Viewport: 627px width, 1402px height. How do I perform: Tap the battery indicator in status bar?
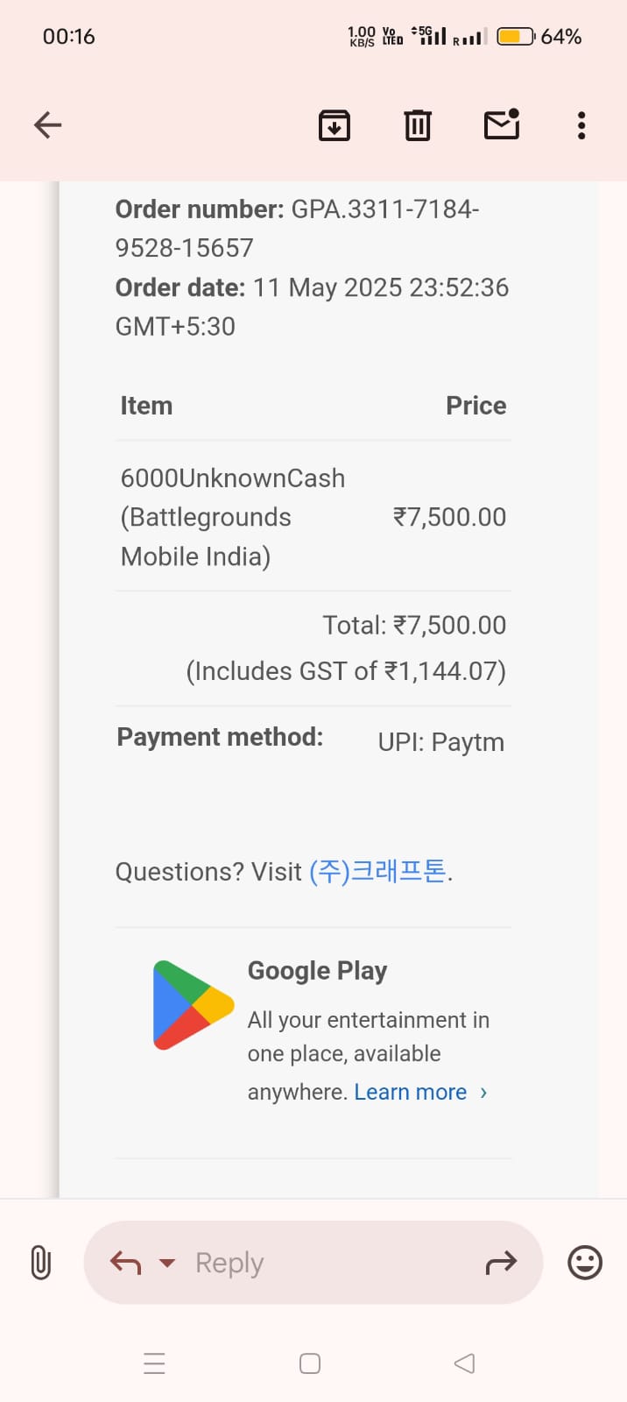click(515, 37)
